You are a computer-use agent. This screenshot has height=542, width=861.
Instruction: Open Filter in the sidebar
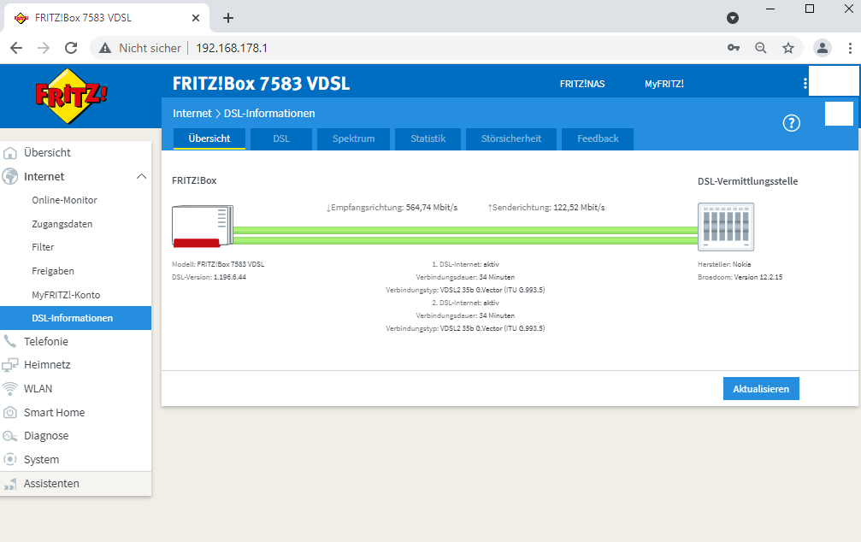(x=43, y=247)
